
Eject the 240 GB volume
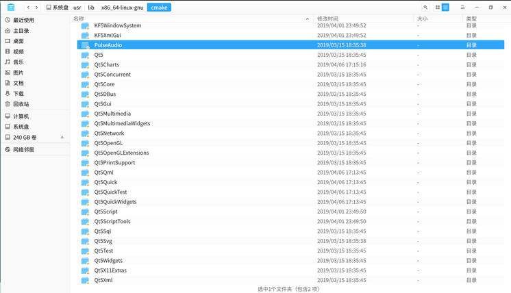tap(62, 138)
